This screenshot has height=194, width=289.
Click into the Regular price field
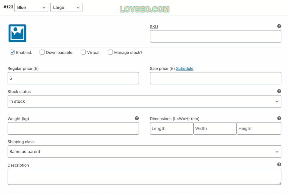(73, 78)
